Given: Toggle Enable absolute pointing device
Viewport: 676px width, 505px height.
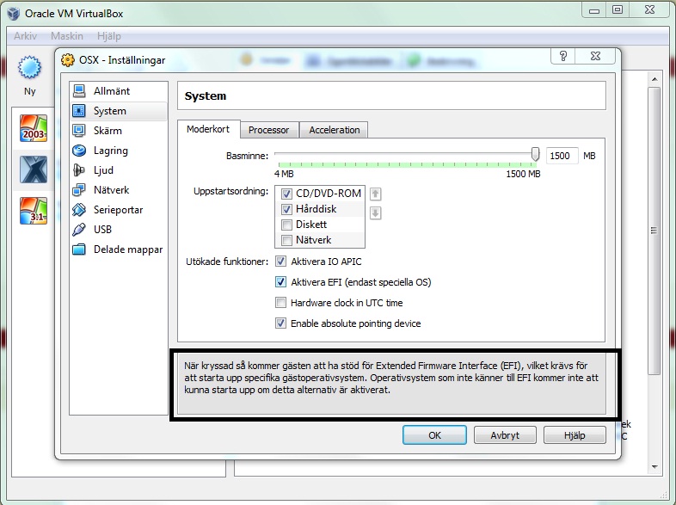Looking at the screenshot, I should (280, 323).
